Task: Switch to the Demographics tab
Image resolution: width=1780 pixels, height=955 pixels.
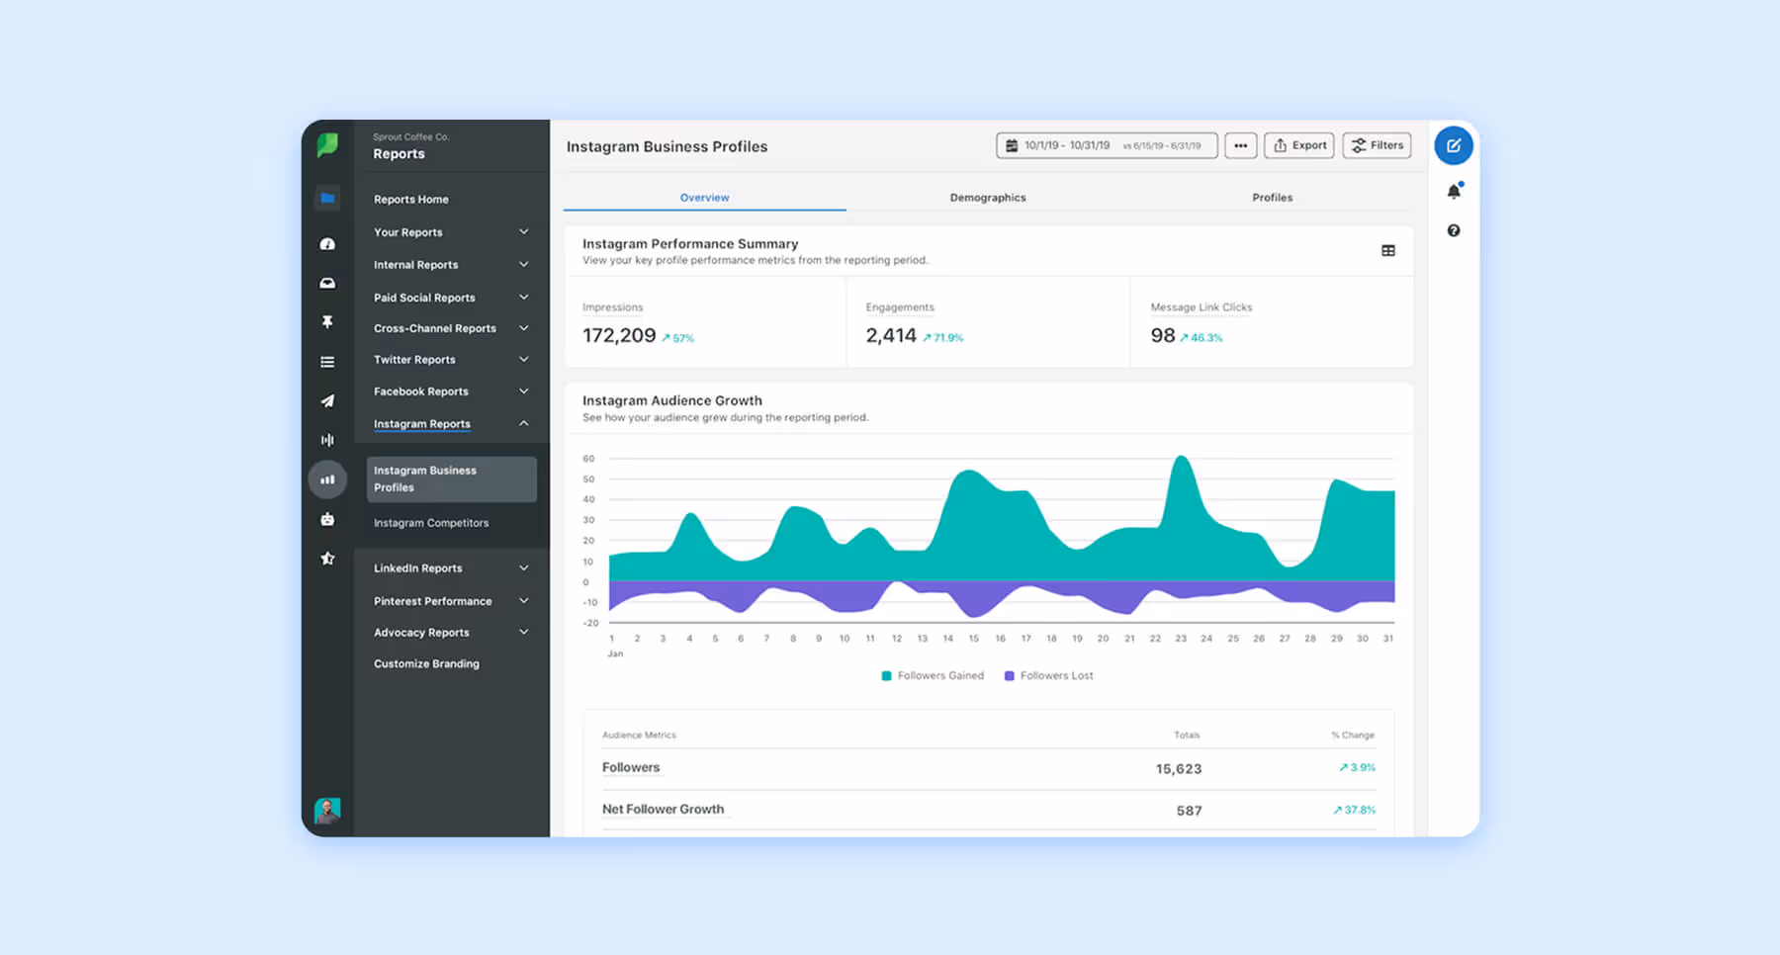Action: point(987,197)
